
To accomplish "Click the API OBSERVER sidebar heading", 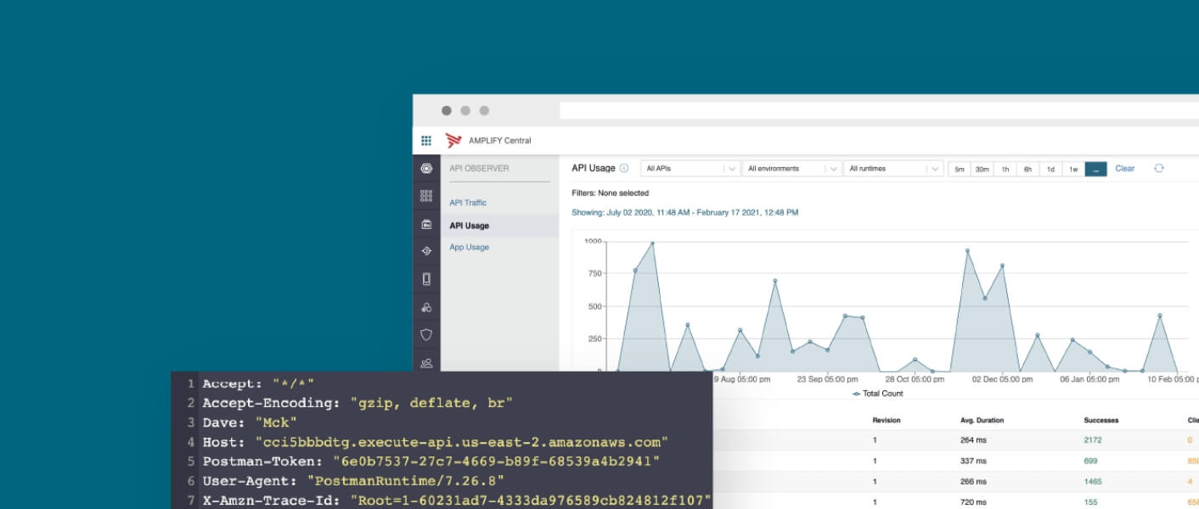I will (479, 168).
